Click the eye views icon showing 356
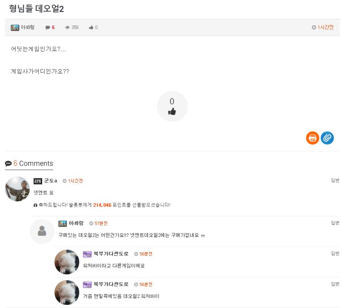 (x=67, y=27)
